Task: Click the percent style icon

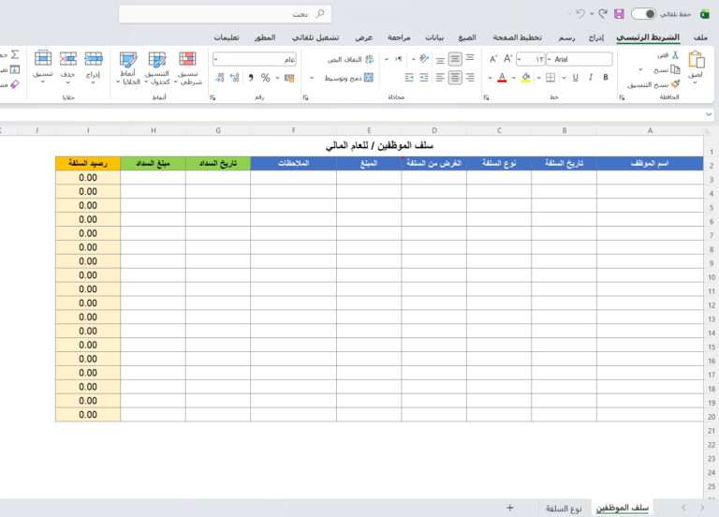Action: tap(265, 78)
